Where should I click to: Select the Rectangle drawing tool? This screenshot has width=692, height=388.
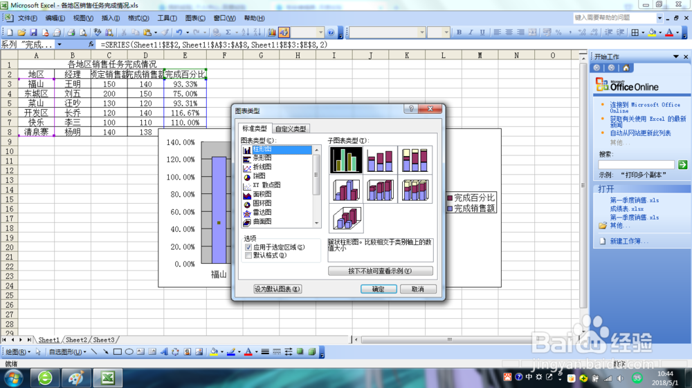click(x=118, y=352)
